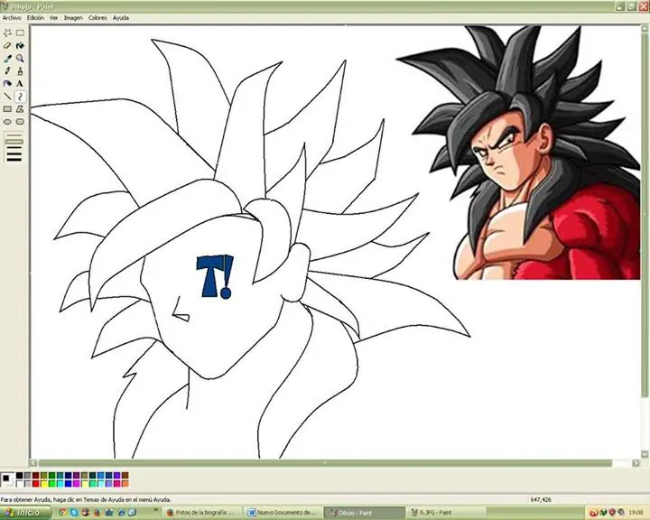Screen dimensions: 650x520
Task: Pick the Airbrush tool
Action: pos(7,84)
